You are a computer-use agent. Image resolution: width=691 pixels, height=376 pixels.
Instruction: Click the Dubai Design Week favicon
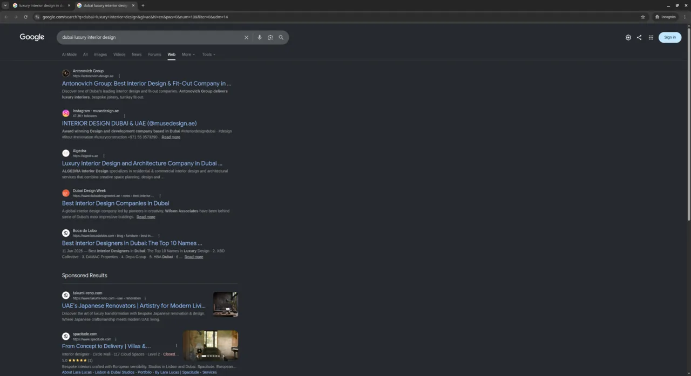click(x=66, y=193)
